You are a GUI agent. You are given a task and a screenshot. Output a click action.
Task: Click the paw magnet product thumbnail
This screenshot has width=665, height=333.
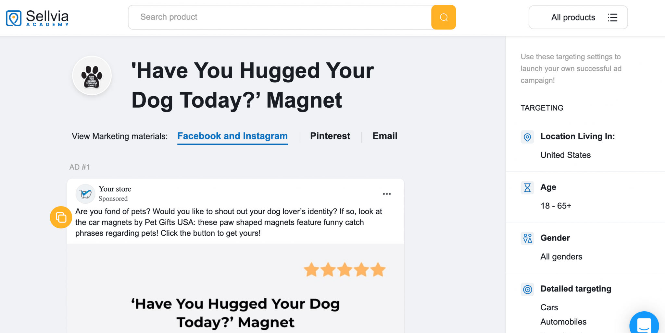coord(92,76)
